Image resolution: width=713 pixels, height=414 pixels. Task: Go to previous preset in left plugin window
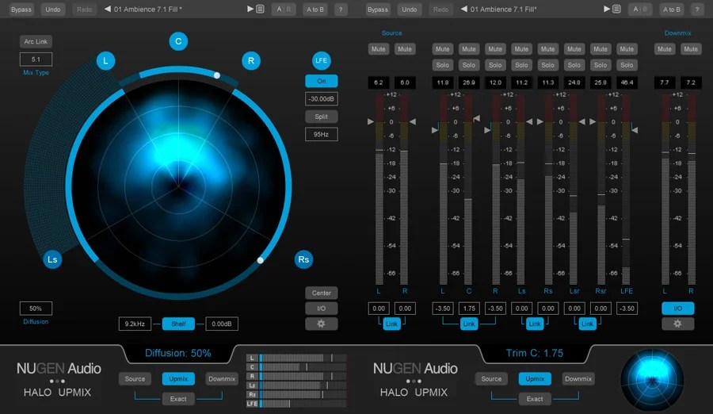coord(107,9)
